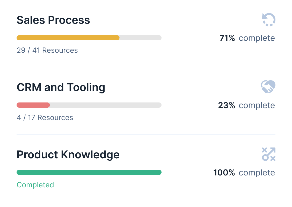The width and height of the screenshot is (292, 207).
Task: Click the circular refresh arrow icon
Action: coord(269,20)
